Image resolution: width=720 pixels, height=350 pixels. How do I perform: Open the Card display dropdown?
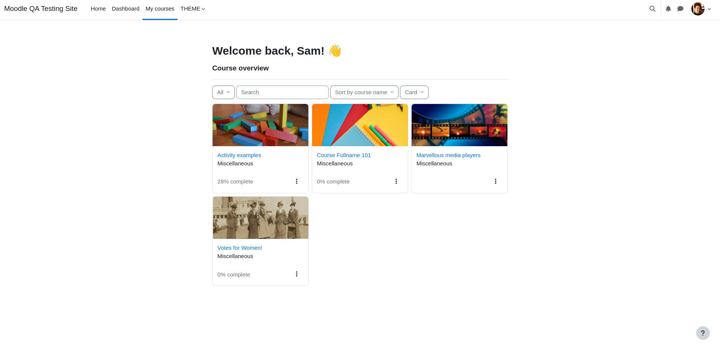coord(414,92)
